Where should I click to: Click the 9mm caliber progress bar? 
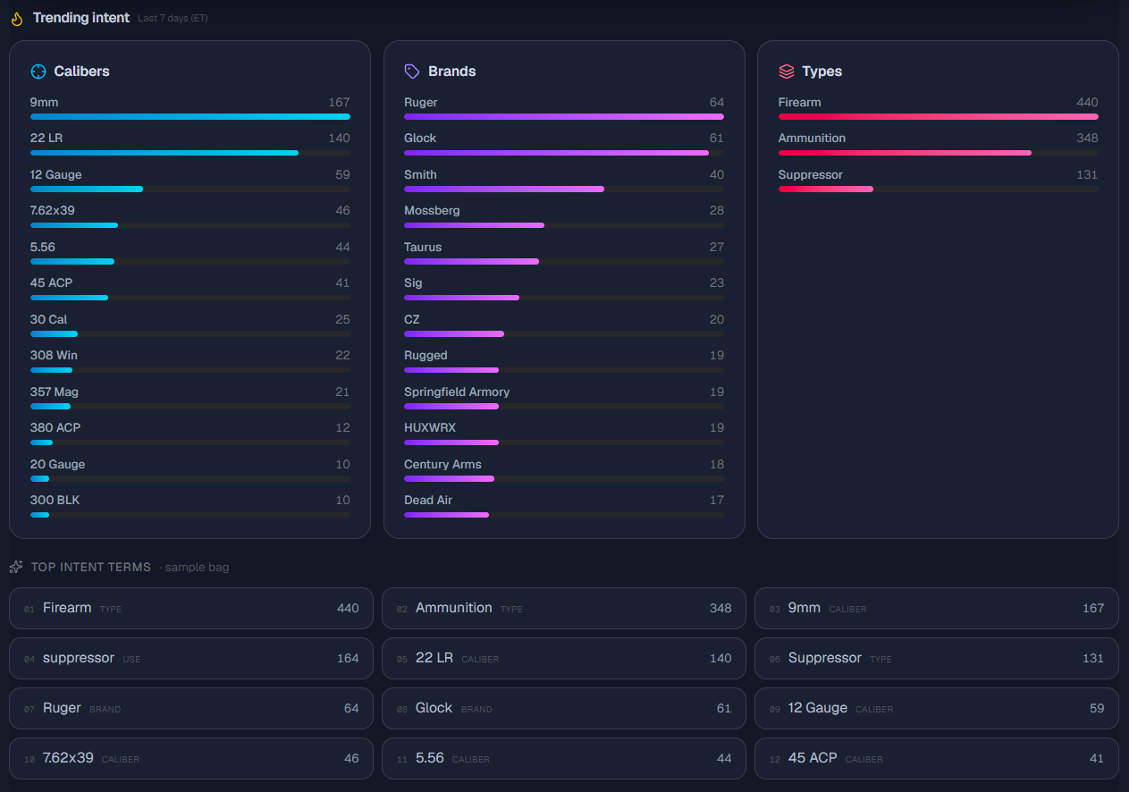coord(190,116)
